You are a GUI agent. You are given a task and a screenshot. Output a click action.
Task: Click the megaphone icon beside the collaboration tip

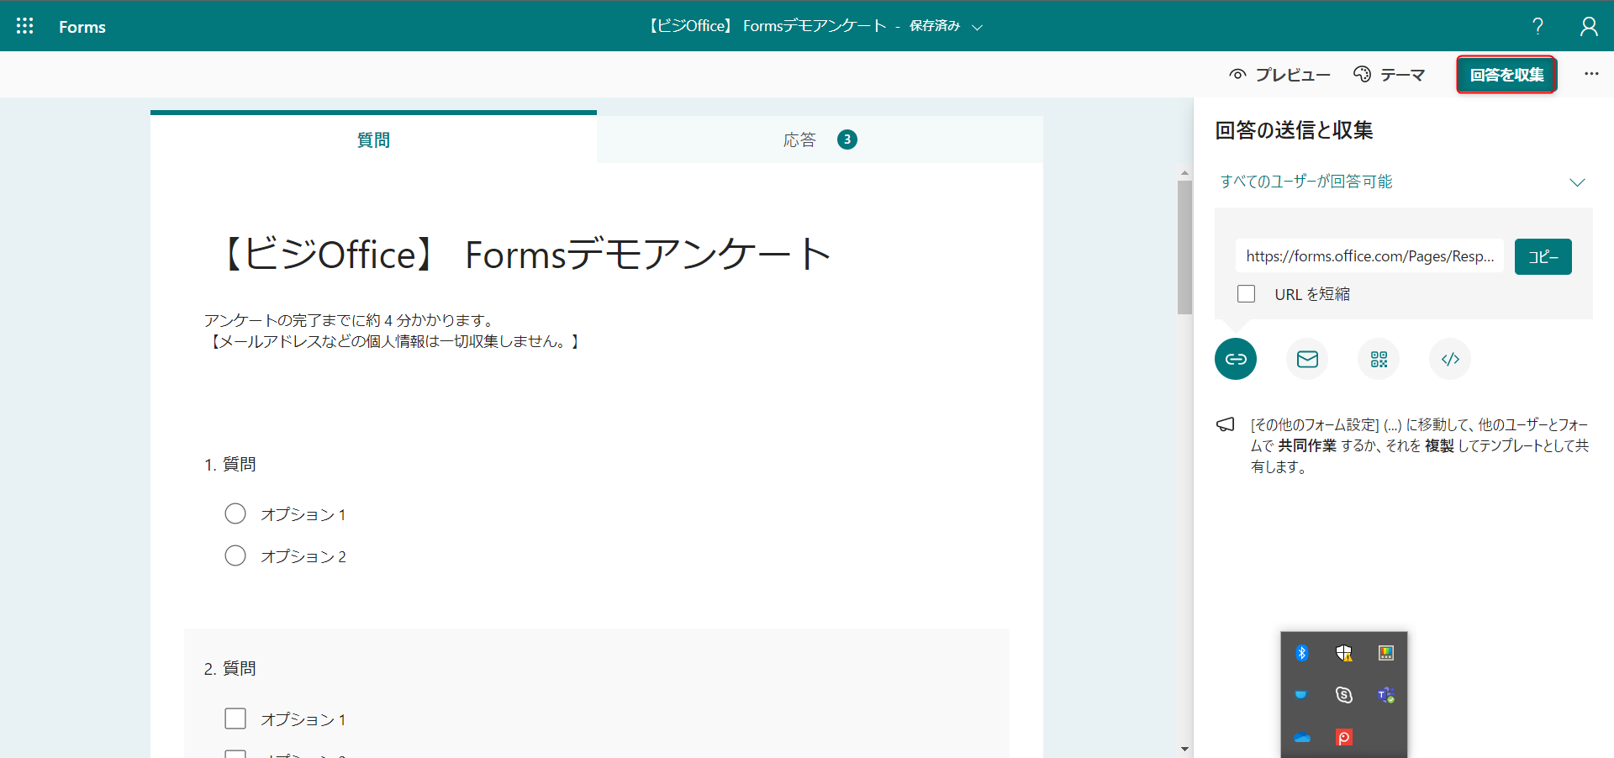click(x=1226, y=424)
